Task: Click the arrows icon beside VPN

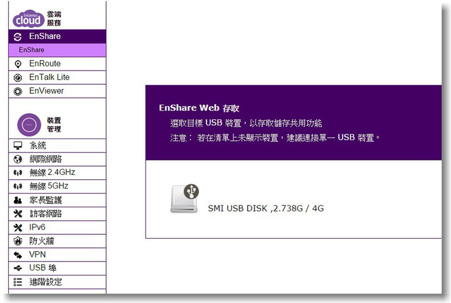Action: point(18,255)
